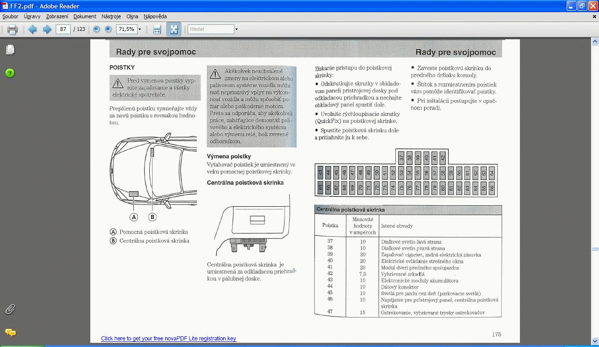Open the Soubor menu
Image resolution: width=599 pixels, height=347 pixels.
pos(10,16)
